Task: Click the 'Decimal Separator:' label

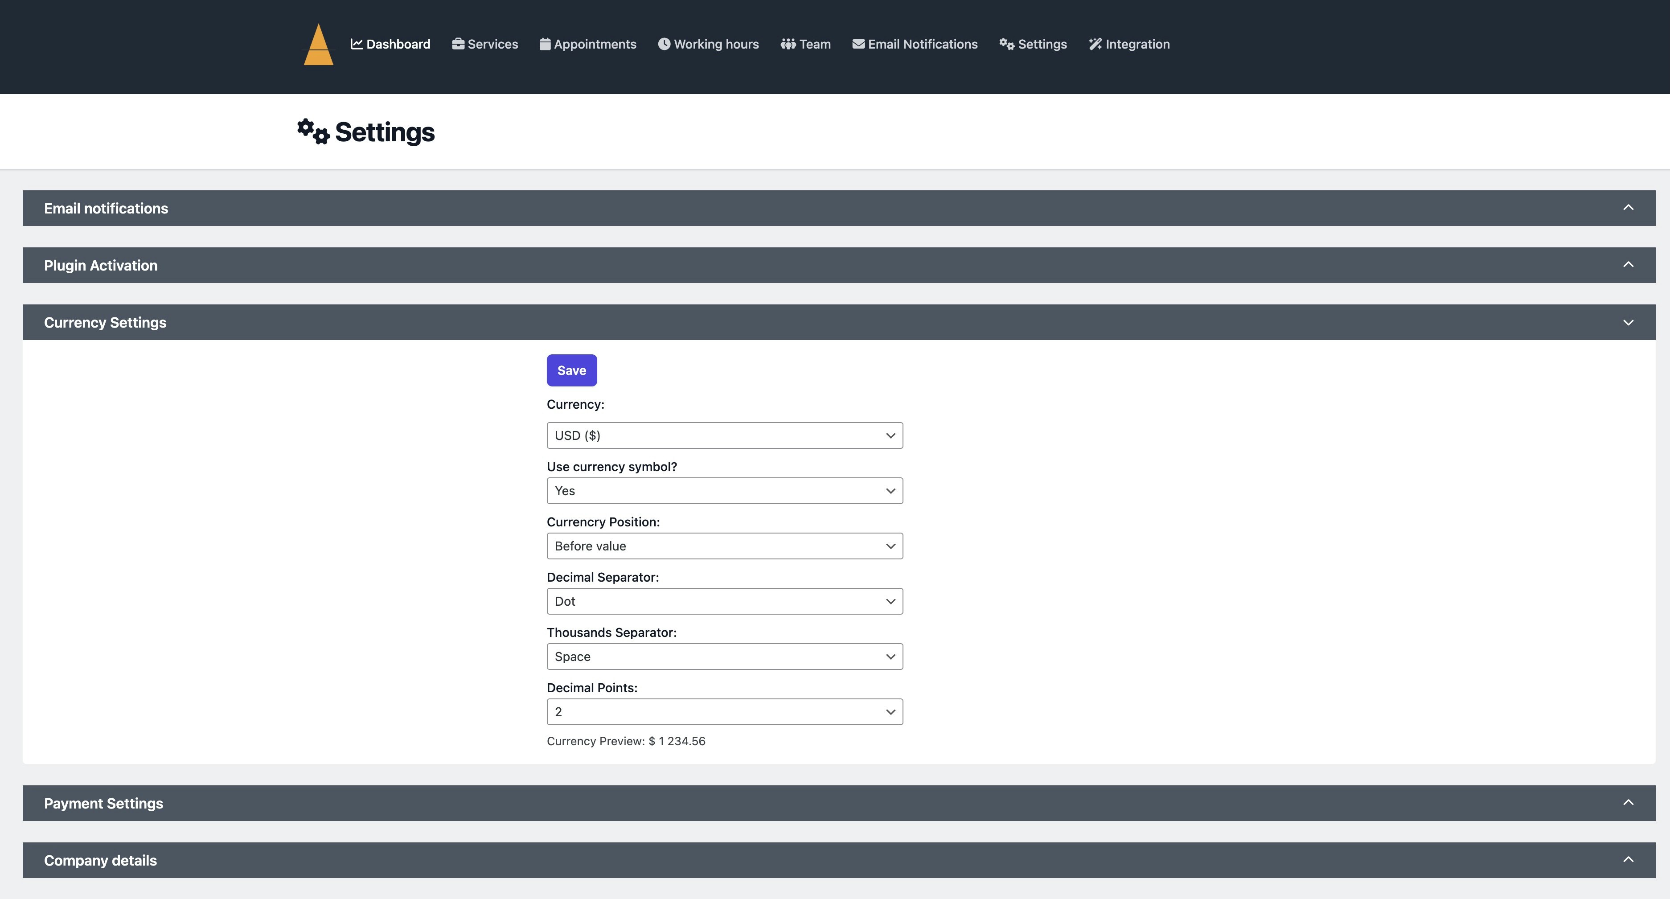Action: (602, 577)
